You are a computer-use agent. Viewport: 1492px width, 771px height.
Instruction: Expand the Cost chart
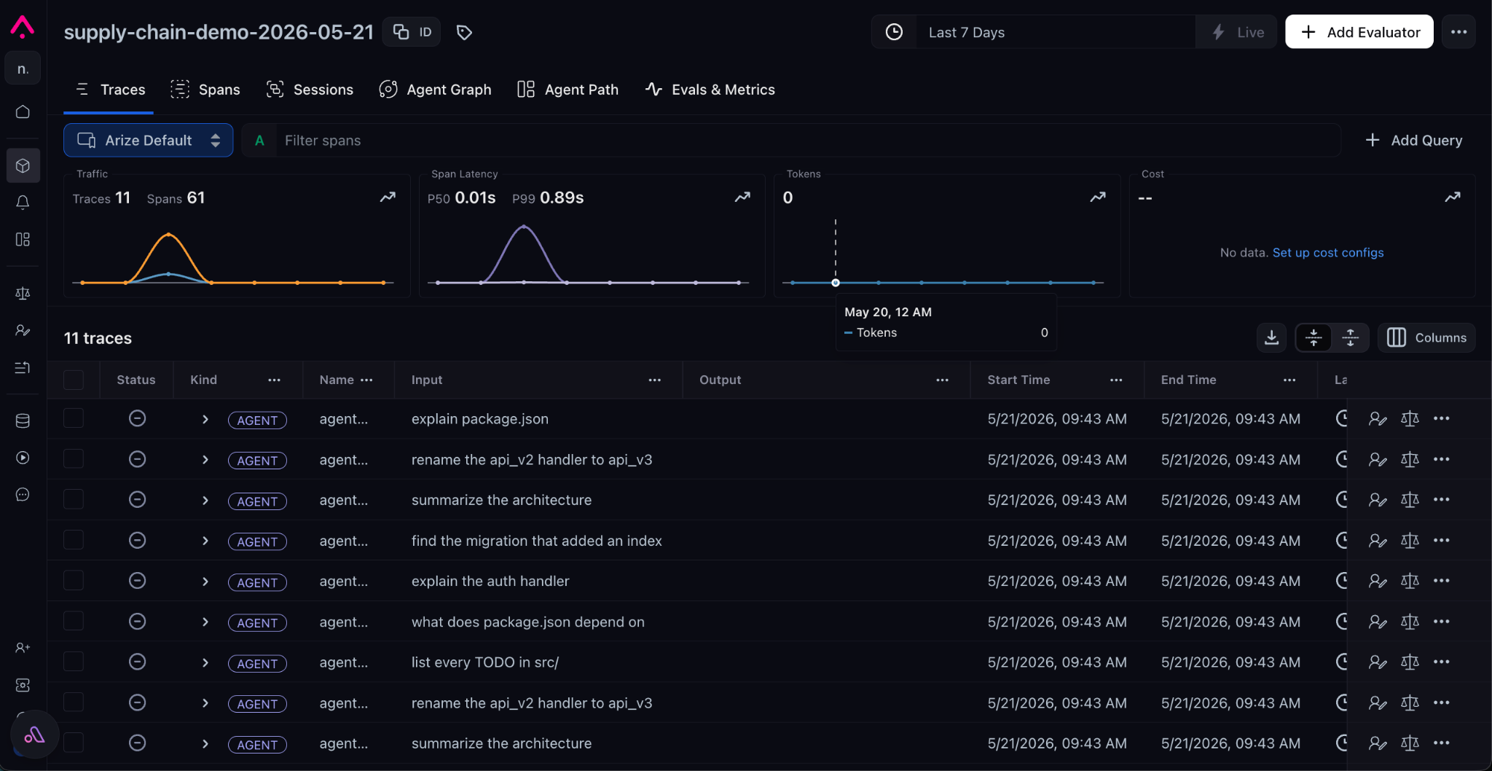pos(1453,197)
